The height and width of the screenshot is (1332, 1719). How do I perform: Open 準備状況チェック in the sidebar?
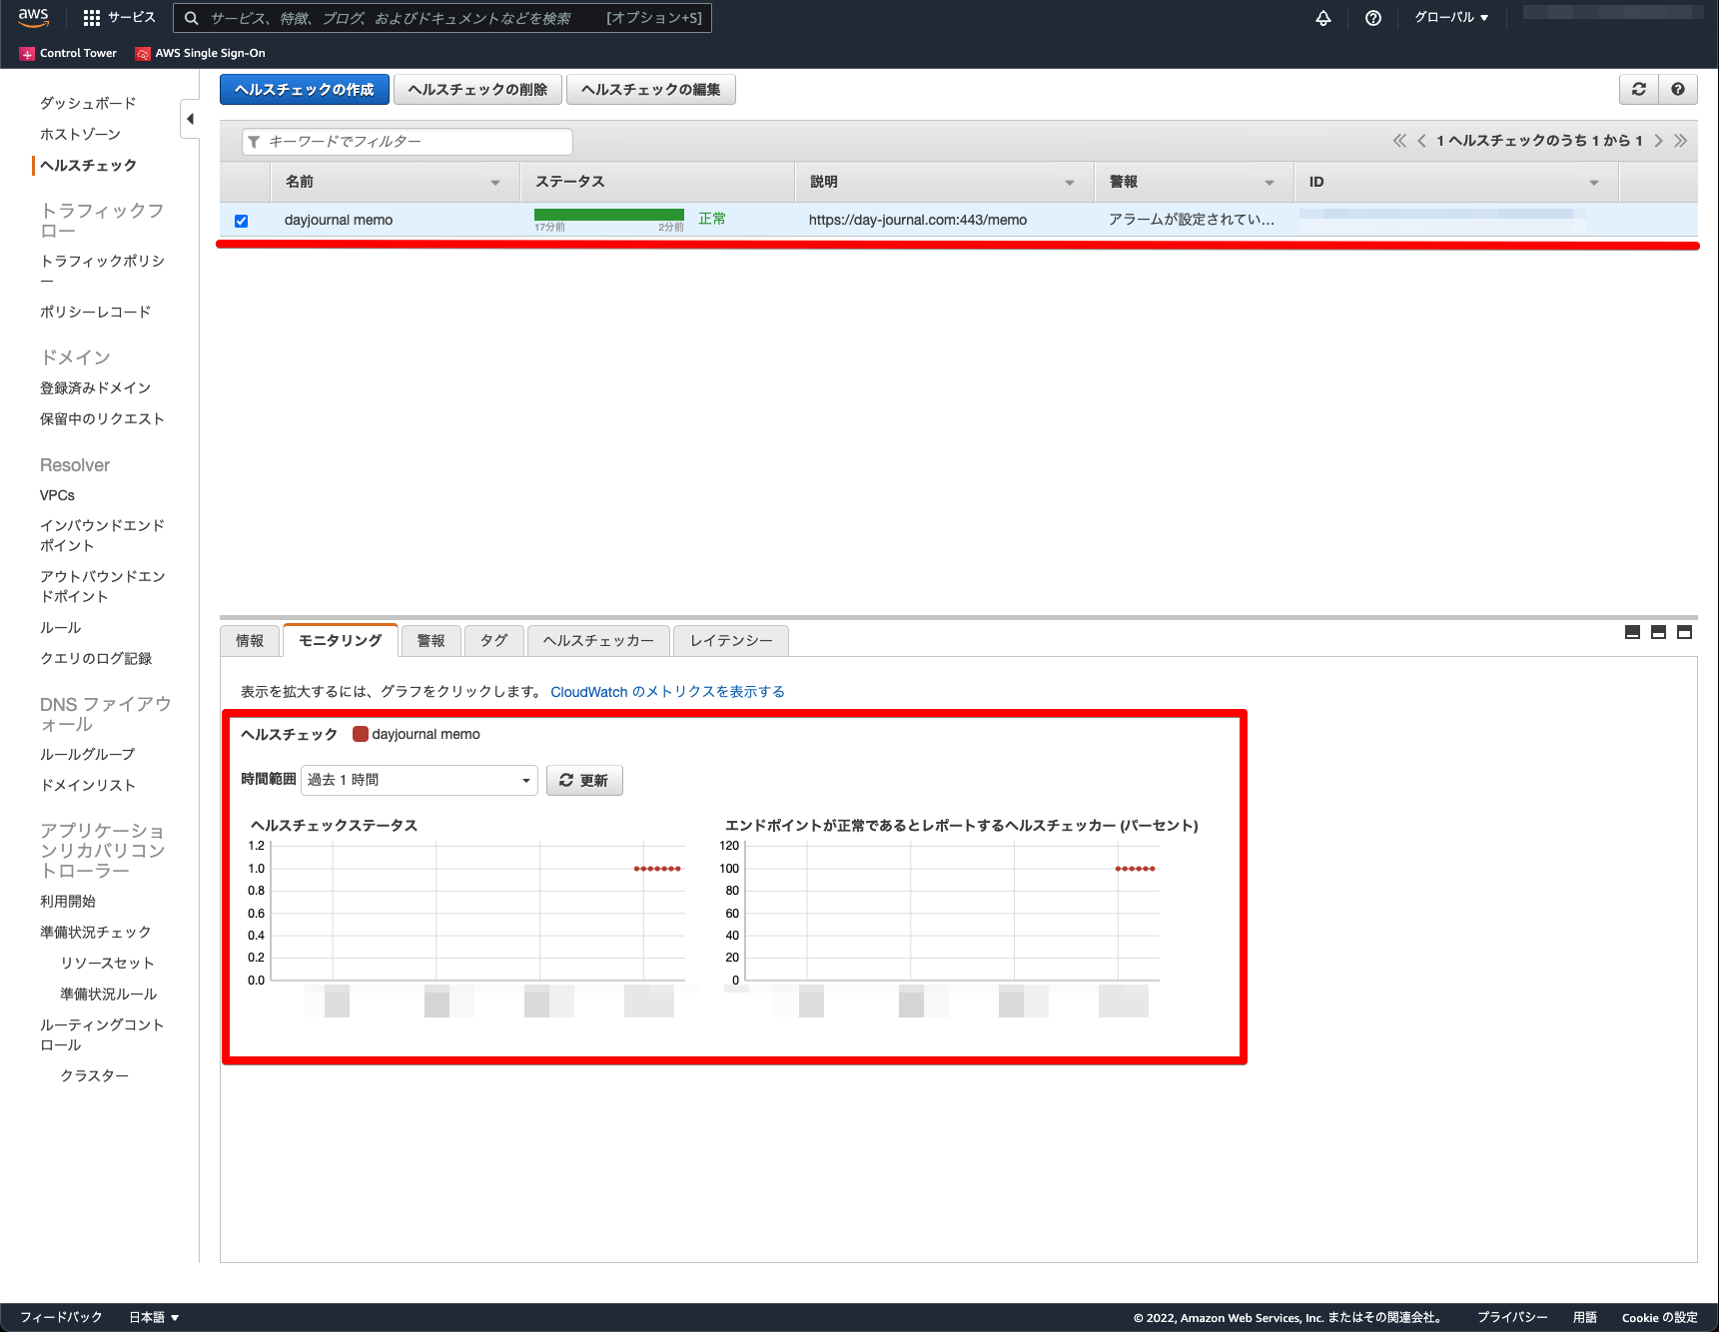tap(95, 932)
